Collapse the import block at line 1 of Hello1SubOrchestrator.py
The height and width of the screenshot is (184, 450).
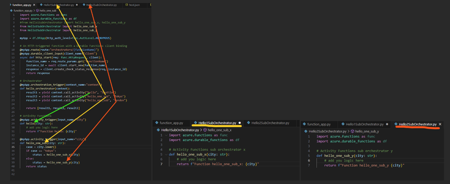click(166, 135)
